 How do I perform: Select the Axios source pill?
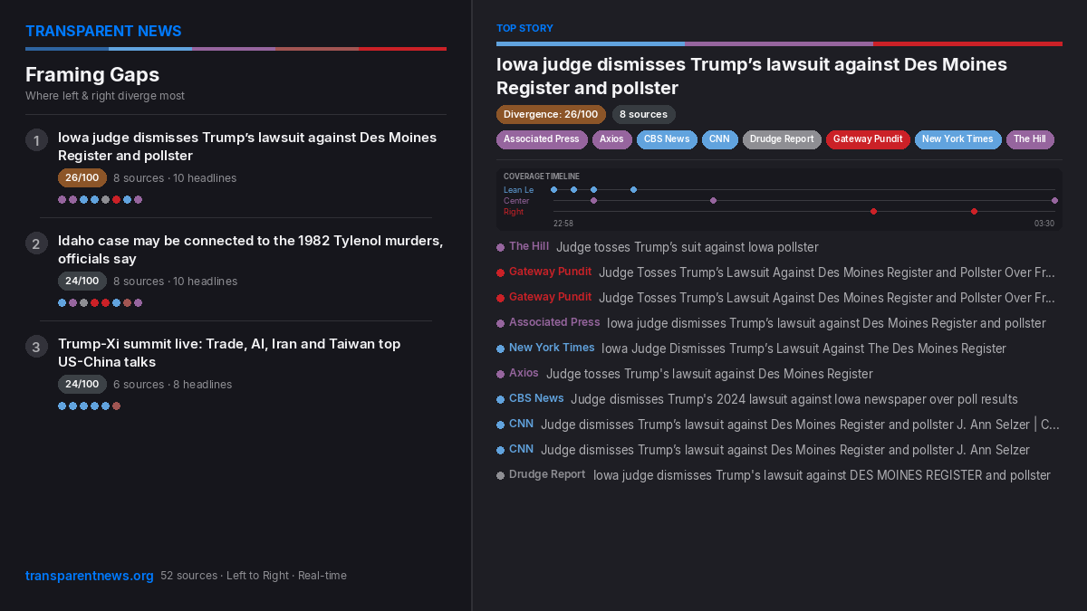tap(611, 139)
